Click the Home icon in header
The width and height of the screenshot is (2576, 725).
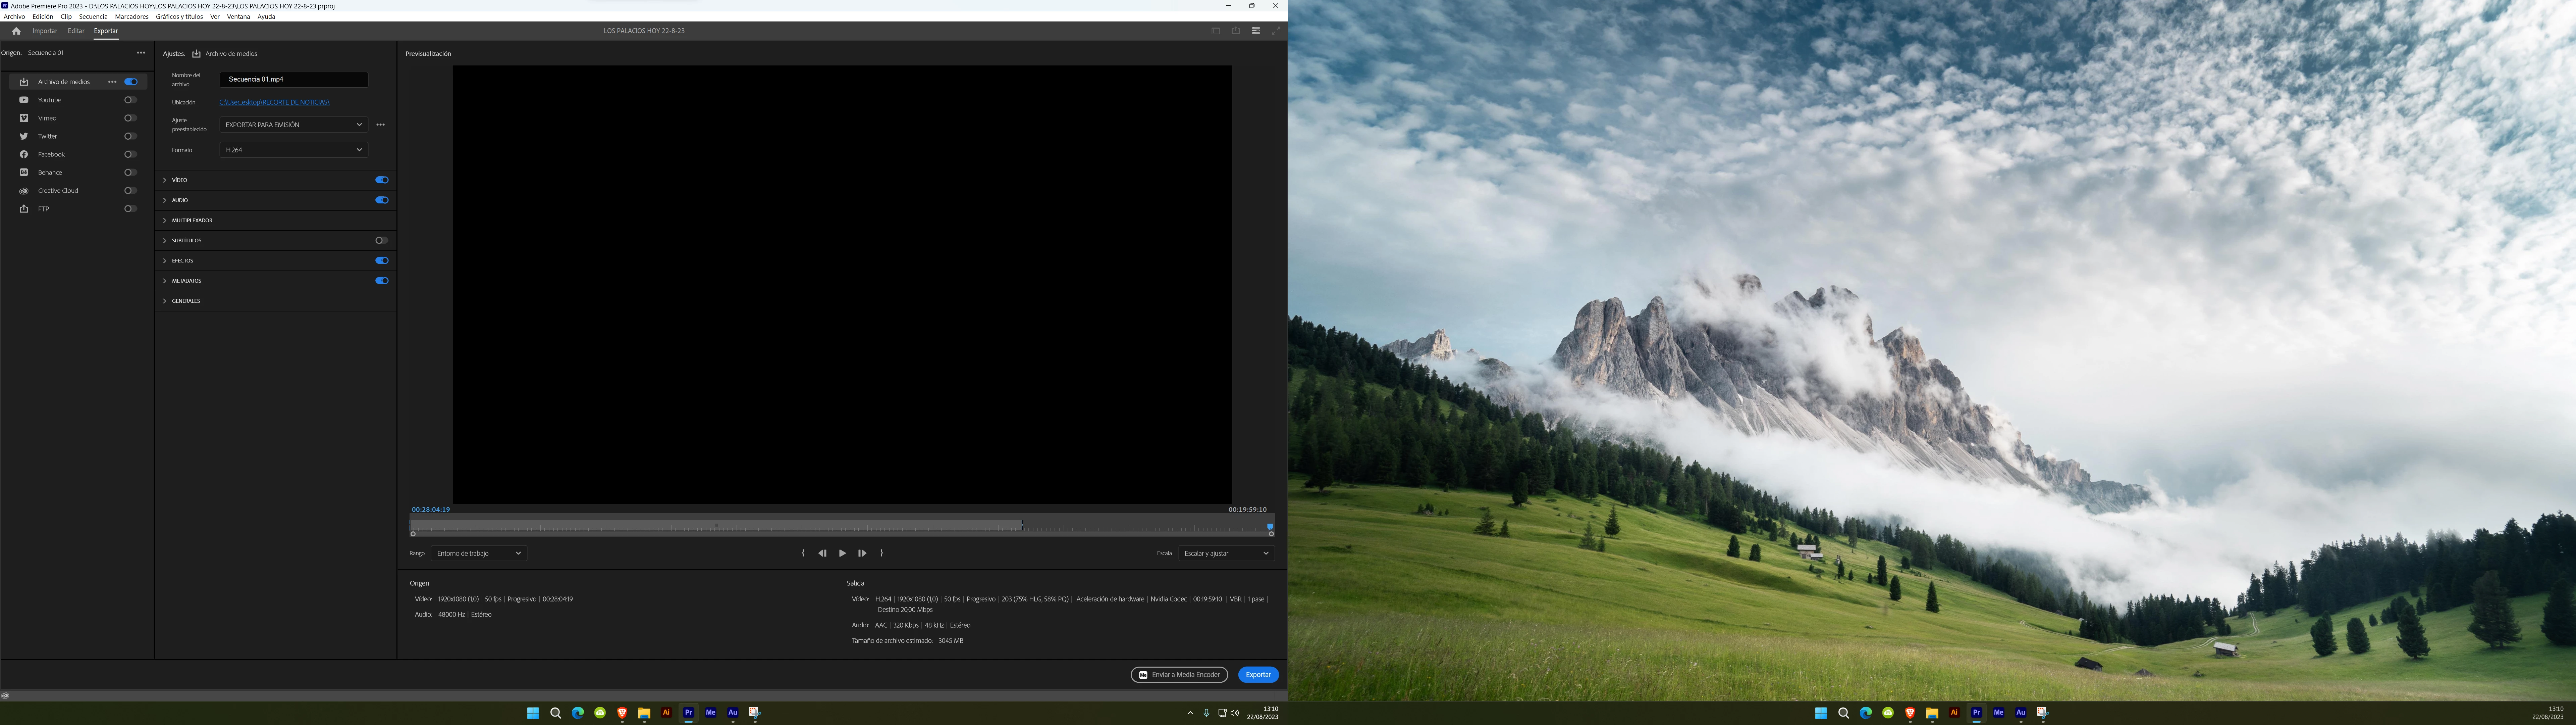point(16,31)
